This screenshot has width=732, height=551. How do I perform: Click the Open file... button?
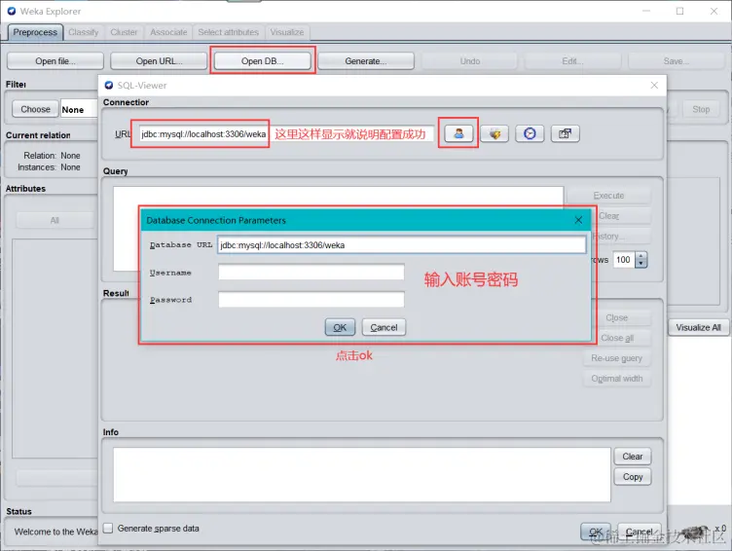click(55, 61)
